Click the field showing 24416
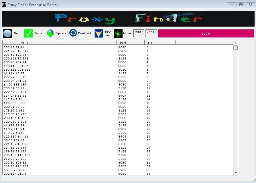The height and width of the screenshot is (183, 256). coord(151,33)
